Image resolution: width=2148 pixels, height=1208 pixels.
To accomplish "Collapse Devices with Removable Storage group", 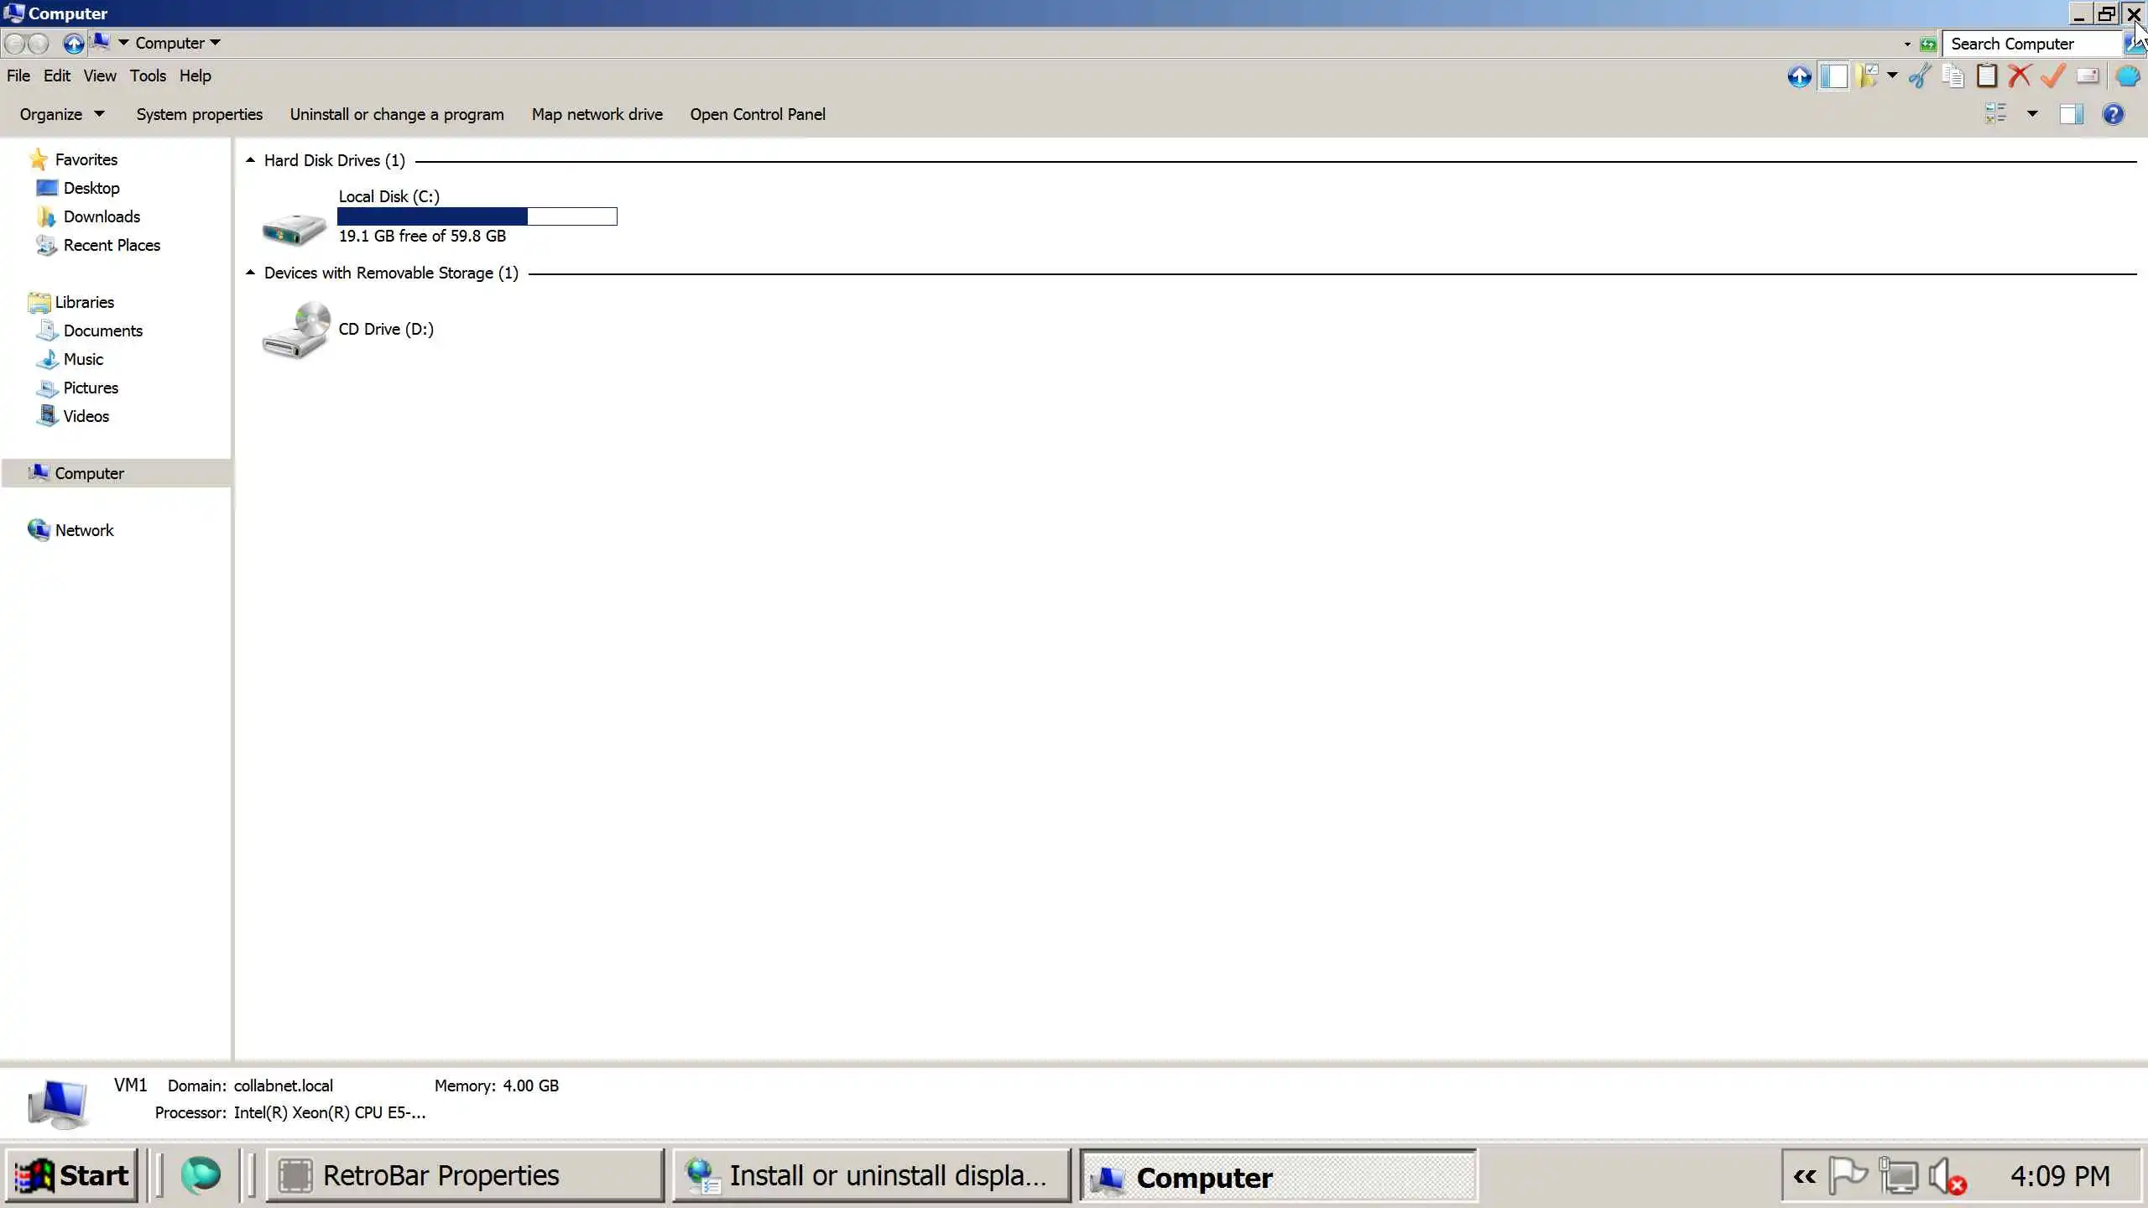I will (x=250, y=273).
